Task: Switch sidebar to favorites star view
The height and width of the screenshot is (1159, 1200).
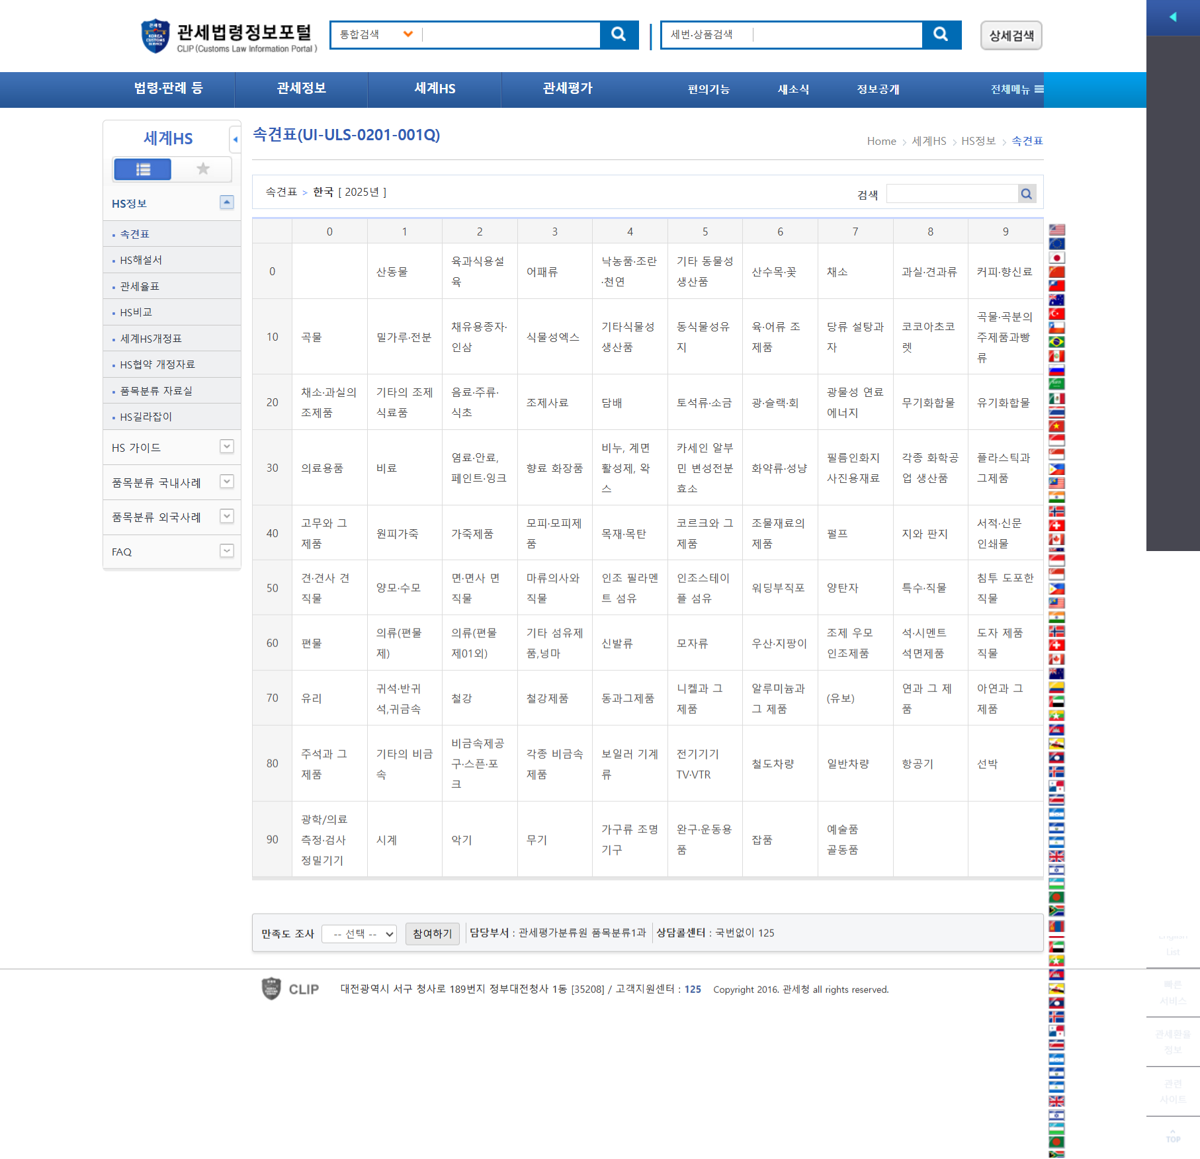Action: click(202, 169)
